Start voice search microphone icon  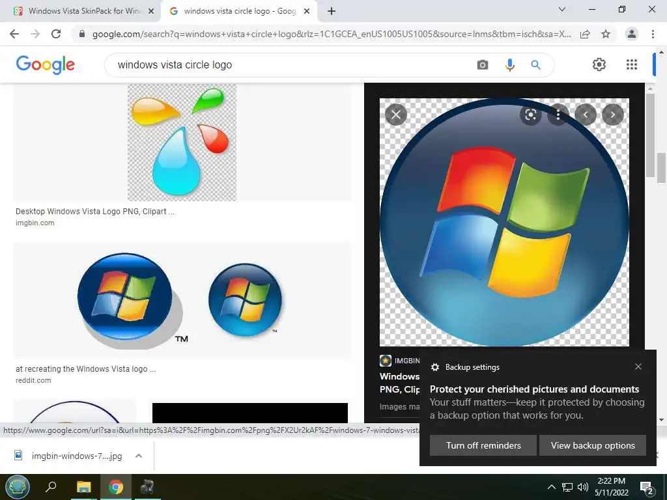(x=509, y=65)
